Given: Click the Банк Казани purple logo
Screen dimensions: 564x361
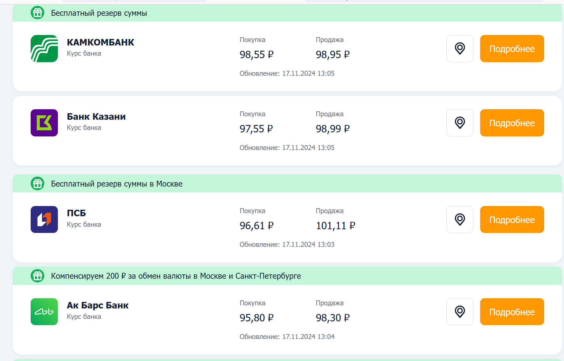Looking at the screenshot, I should coord(44,123).
